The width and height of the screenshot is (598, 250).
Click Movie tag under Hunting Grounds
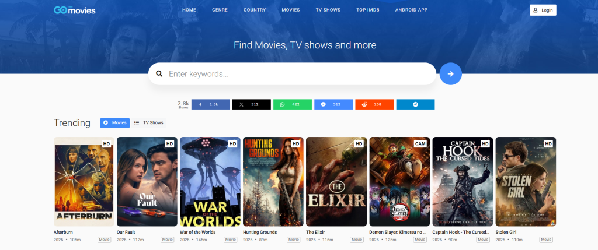[294, 240]
